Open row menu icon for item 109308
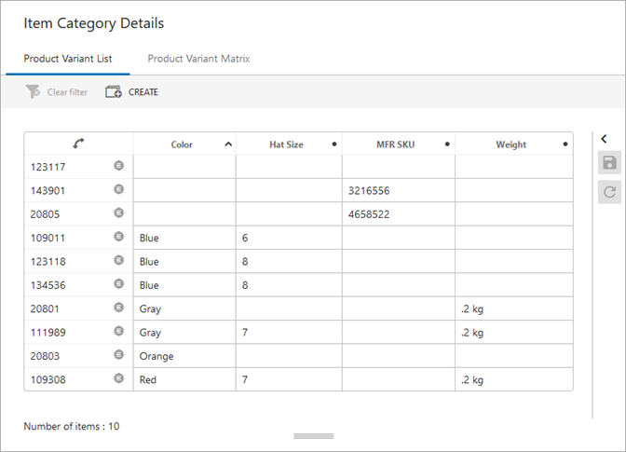Image resolution: width=626 pixels, height=452 pixels. tap(118, 378)
